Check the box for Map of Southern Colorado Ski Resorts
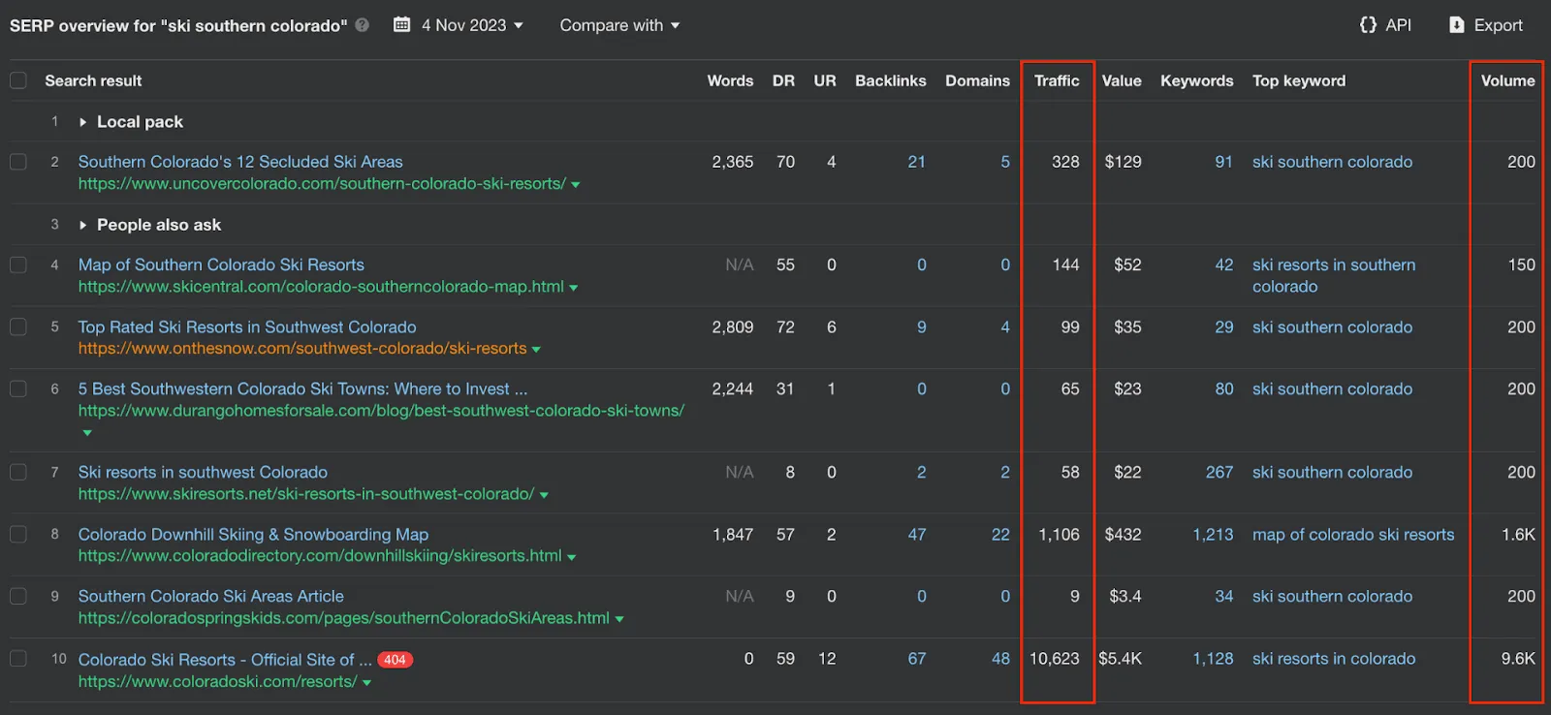This screenshot has width=1551, height=715. [18, 264]
